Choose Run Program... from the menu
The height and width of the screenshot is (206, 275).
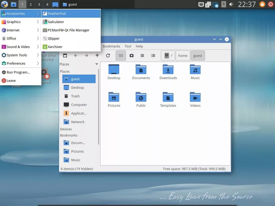pos(20,72)
